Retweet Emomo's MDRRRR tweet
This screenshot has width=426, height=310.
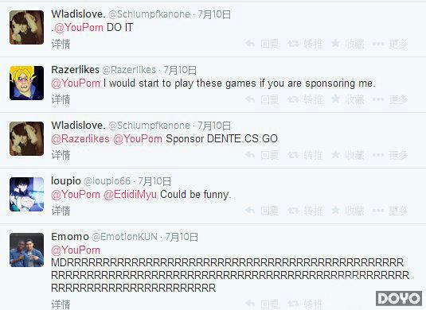306,304
